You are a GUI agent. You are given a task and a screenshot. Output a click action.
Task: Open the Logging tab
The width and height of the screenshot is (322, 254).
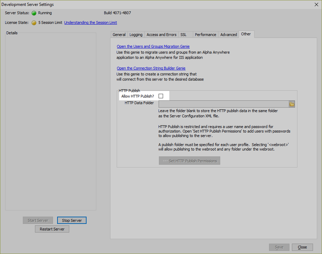pyautogui.click(x=136, y=35)
